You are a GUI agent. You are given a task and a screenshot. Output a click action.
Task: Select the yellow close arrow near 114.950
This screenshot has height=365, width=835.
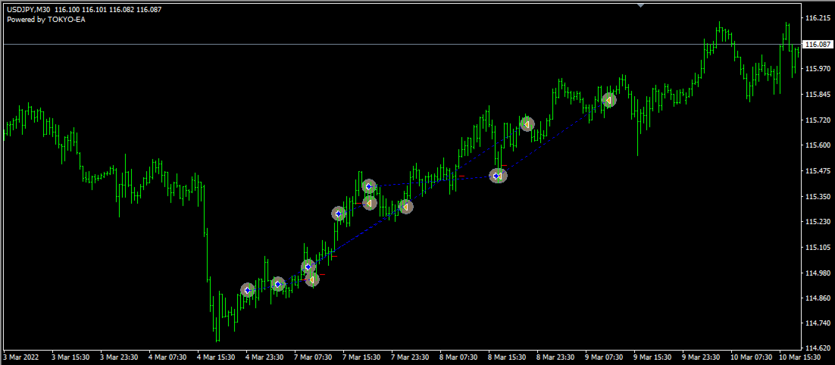(312, 279)
